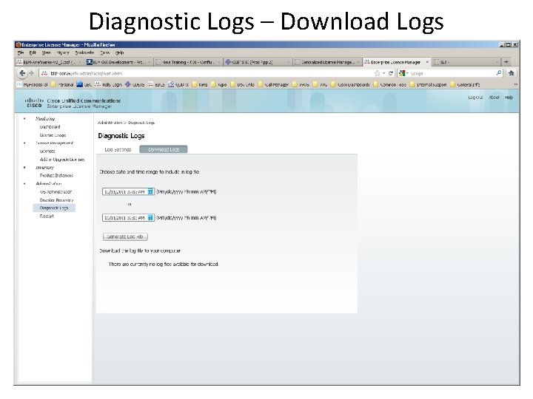Open the Internal Support bookmarks folder

point(429,84)
